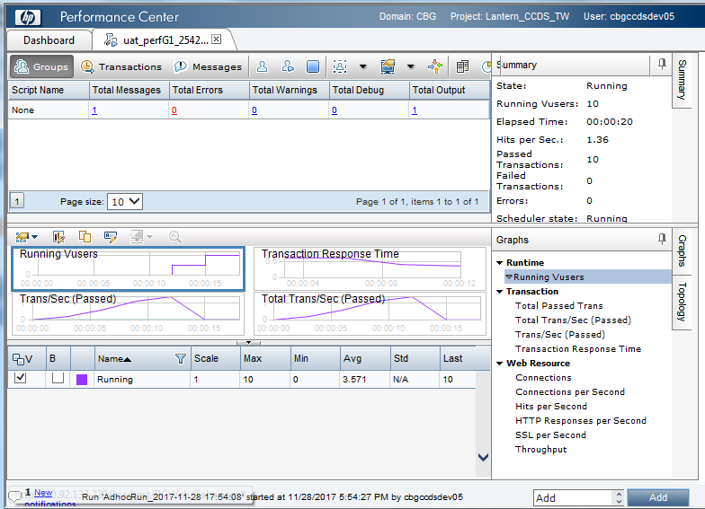Click the HP logo icon
This screenshot has width=705, height=509.
pyautogui.click(x=27, y=17)
